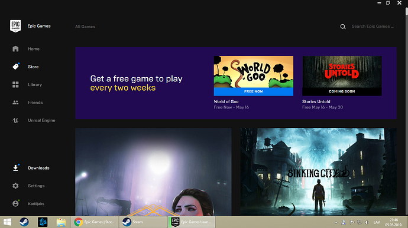Viewport: 408px width, 228px height.
Task: Show hidden system tray icons arrow
Action: click(336, 222)
